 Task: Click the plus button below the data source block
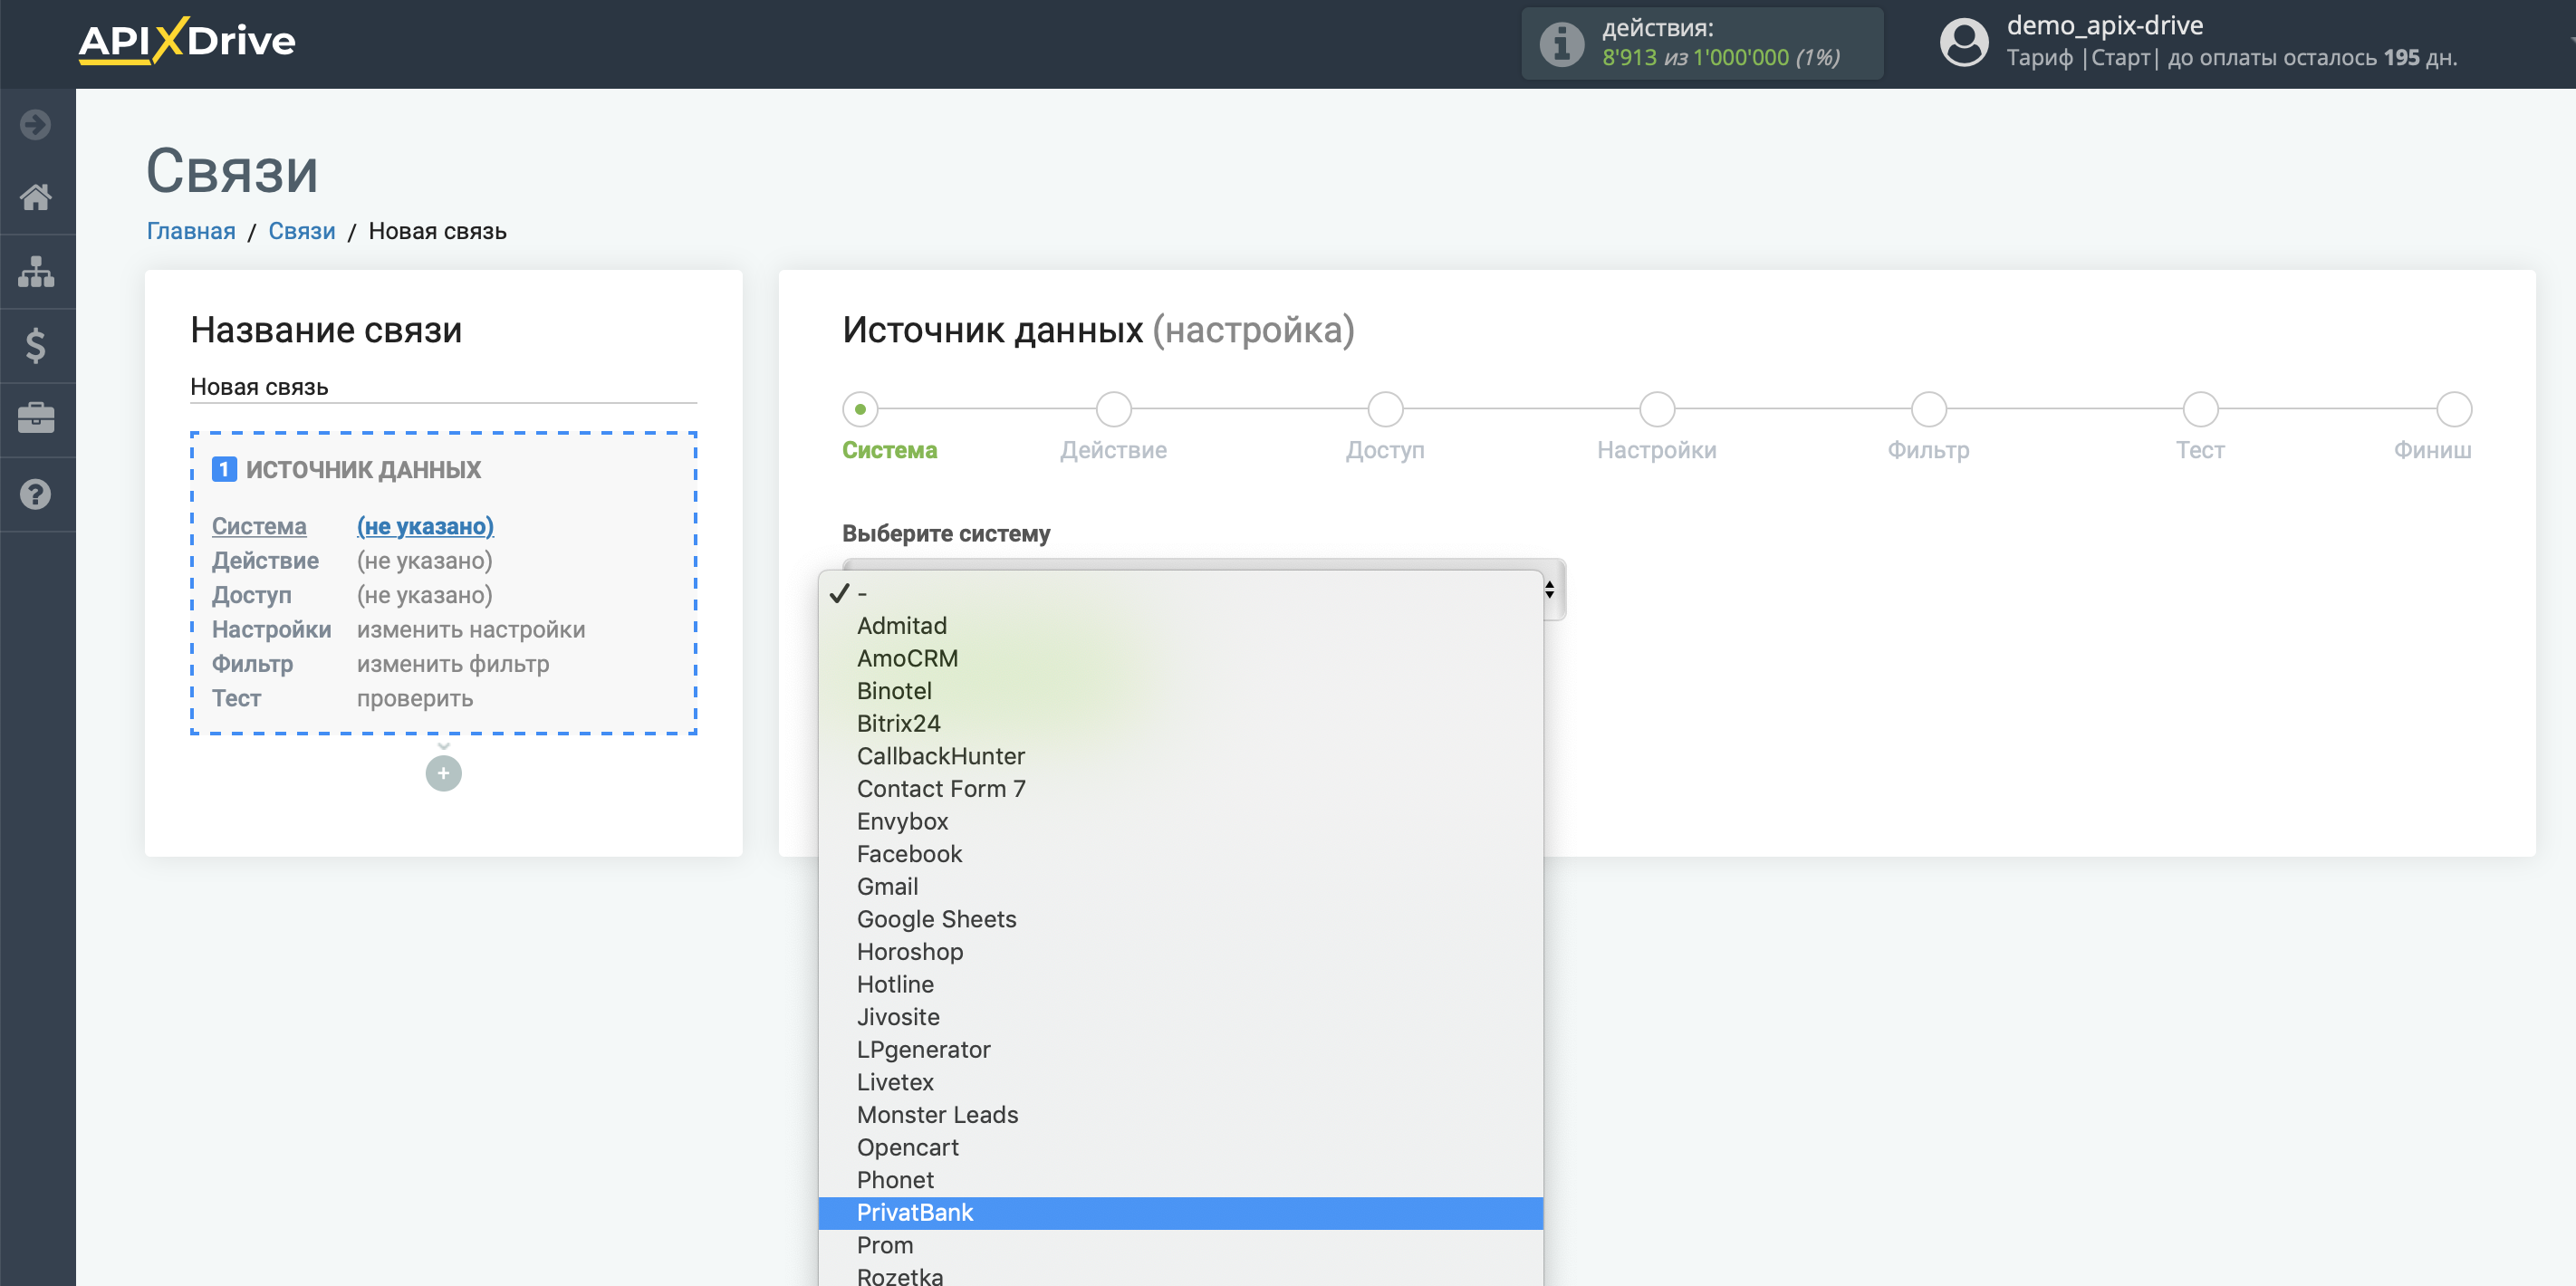coord(443,773)
